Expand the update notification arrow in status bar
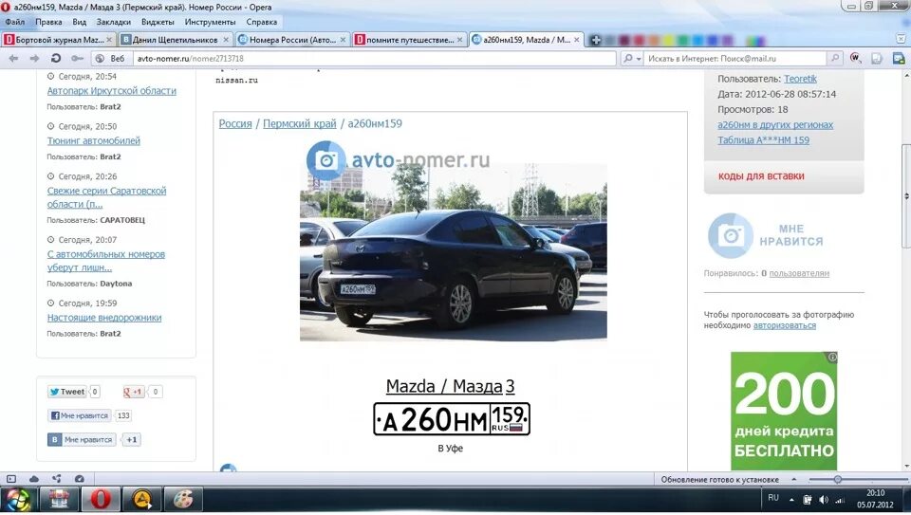 794,479
